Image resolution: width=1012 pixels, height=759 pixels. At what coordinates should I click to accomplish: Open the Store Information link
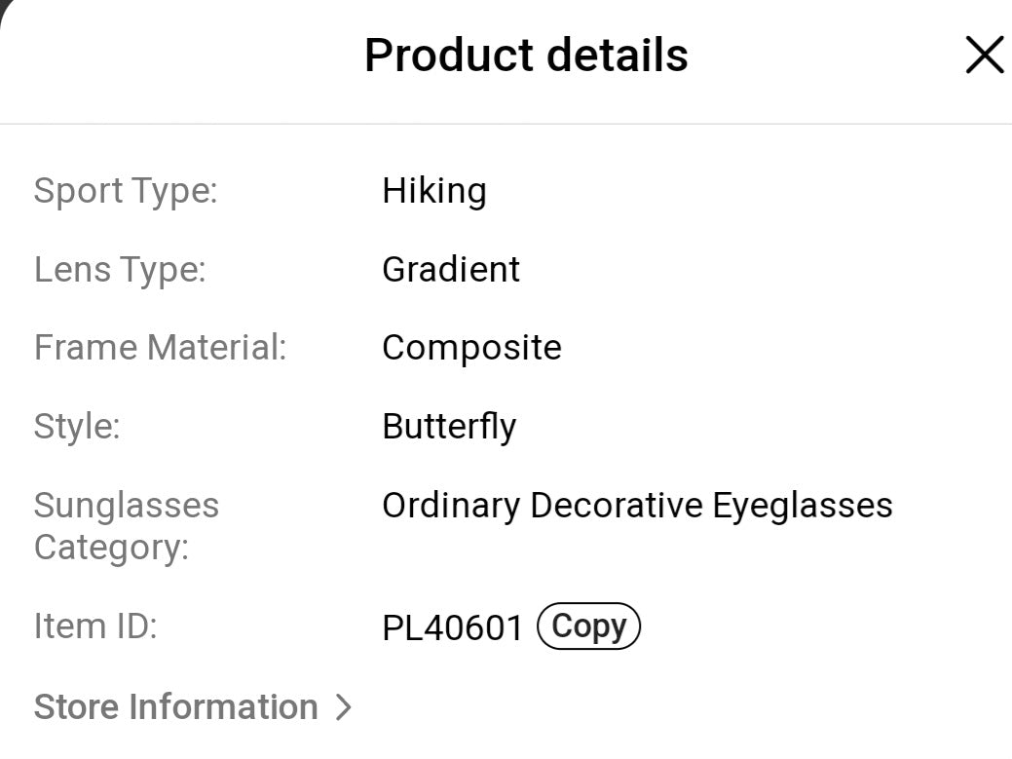(176, 706)
